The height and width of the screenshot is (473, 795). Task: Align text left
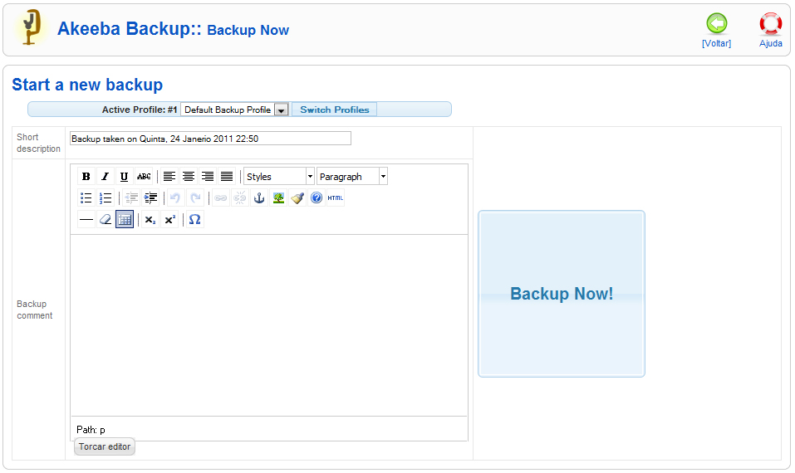pos(169,176)
